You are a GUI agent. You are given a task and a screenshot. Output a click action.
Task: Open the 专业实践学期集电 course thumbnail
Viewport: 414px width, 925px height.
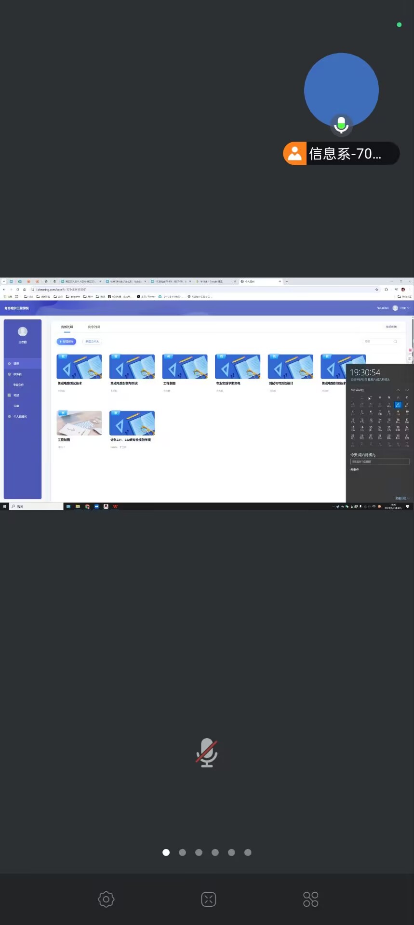(x=238, y=367)
